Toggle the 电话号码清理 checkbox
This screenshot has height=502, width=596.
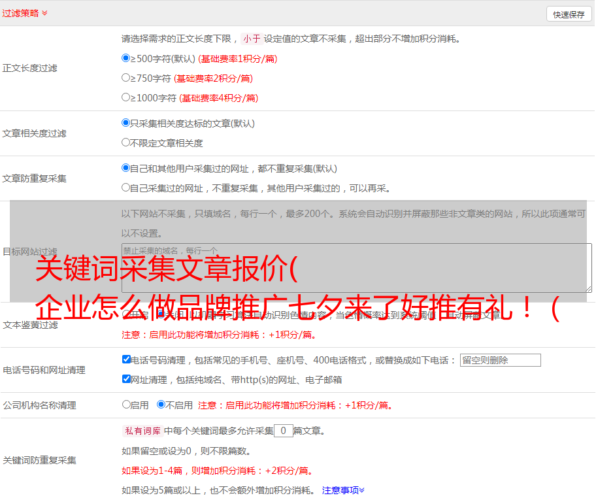pyautogui.click(x=126, y=359)
